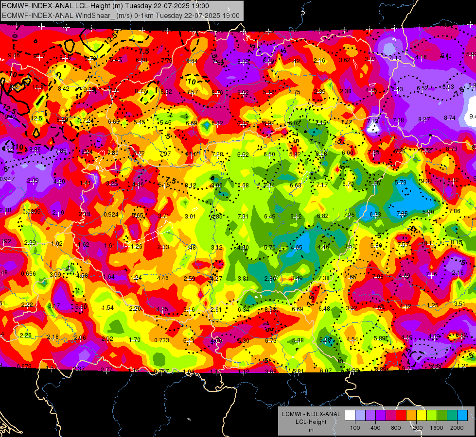Click the '5.90' wind shear value

428,212
